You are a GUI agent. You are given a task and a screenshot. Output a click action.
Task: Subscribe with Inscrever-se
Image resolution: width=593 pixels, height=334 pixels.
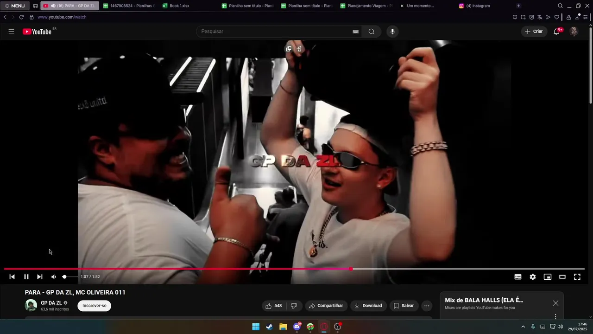(x=95, y=306)
